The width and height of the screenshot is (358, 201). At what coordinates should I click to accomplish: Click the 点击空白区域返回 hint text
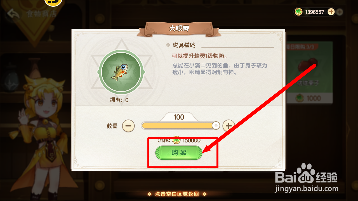pos(177,194)
